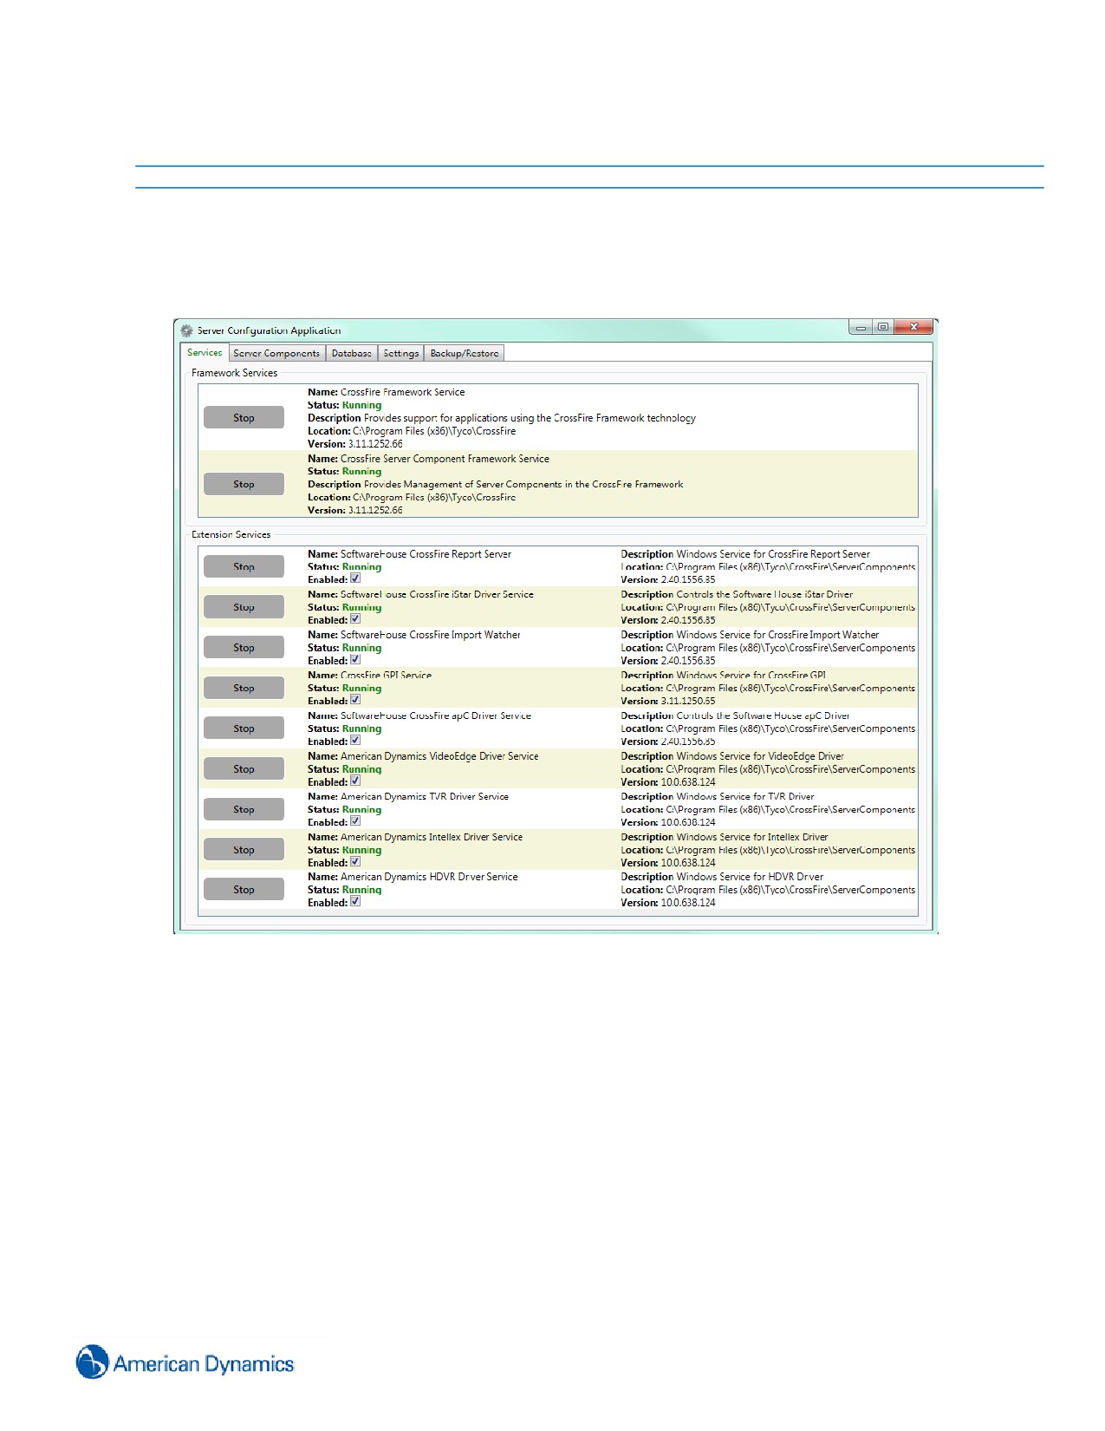This screenshot has height=1431, width=1105.
Task: Click the Server Configuration Application gear icon
Action: [x=186, y=330]
